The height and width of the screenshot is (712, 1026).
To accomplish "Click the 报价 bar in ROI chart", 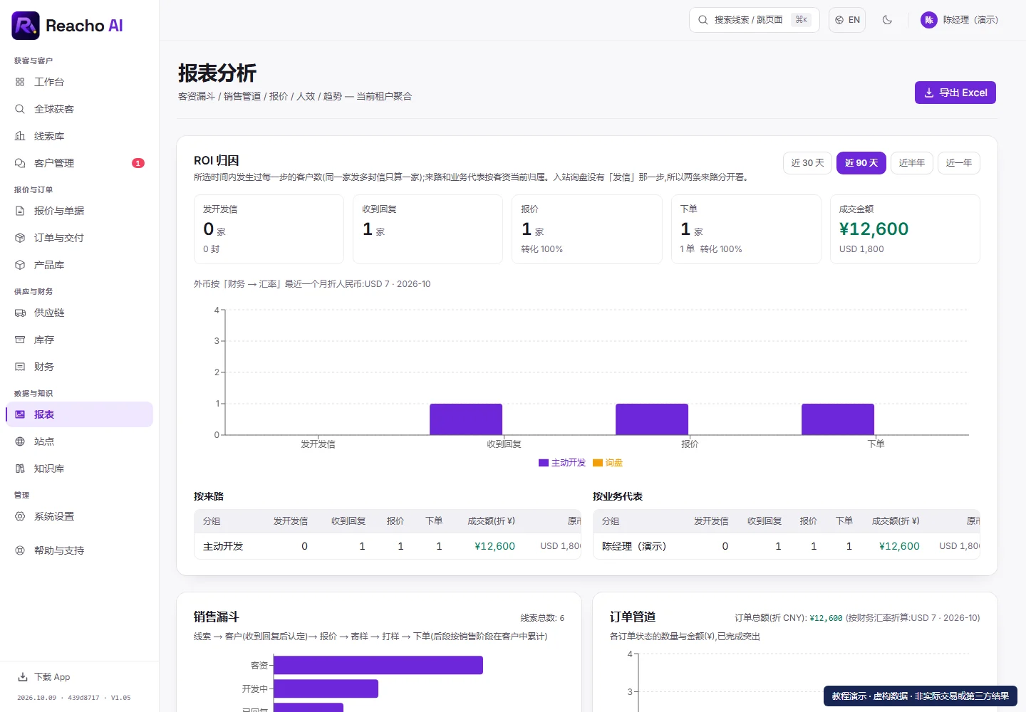I will pyautogui.click(x=652, y=419).
